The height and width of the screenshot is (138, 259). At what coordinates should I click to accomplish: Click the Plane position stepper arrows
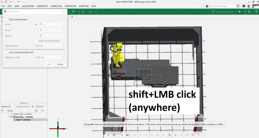point(63,46)
